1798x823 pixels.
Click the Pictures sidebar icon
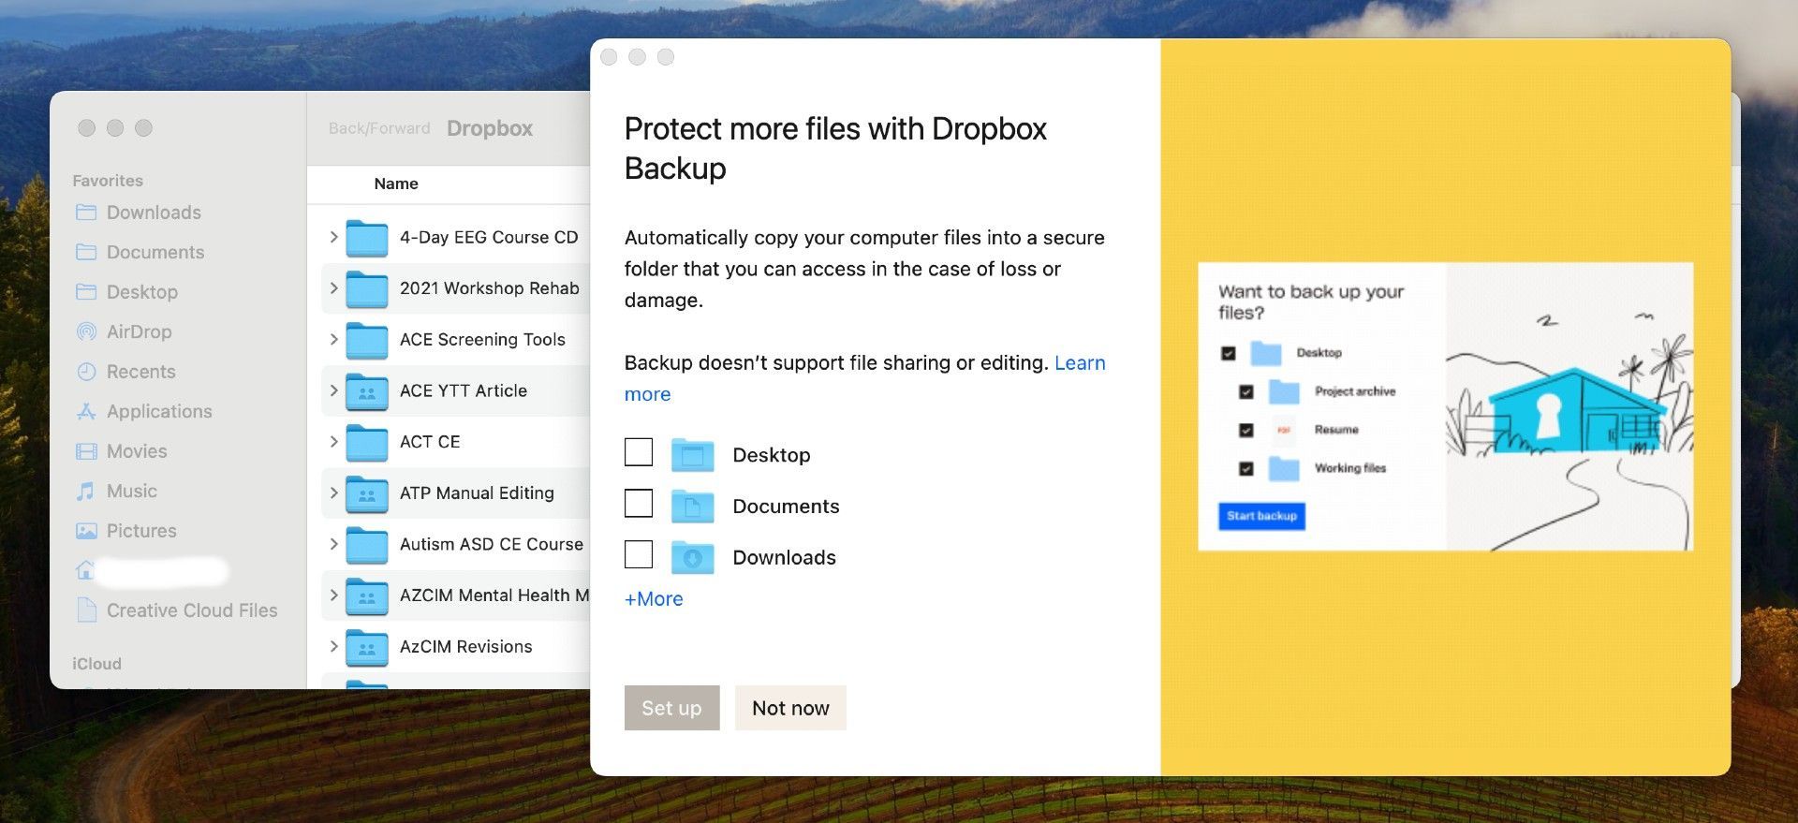(x=86, y=531)
